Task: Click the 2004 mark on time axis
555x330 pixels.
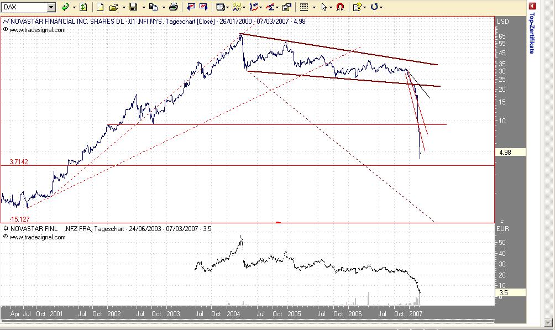Action: [x=233, y=314]
